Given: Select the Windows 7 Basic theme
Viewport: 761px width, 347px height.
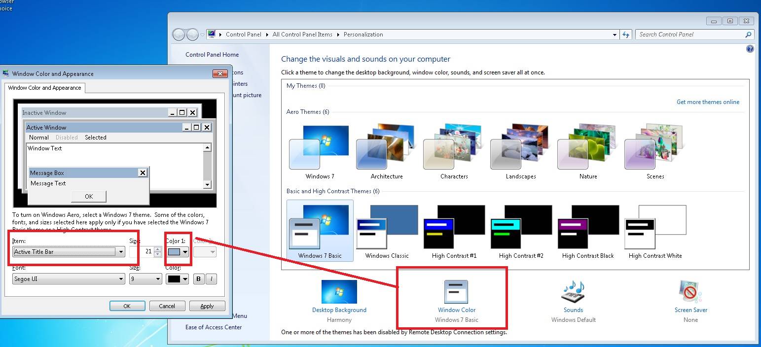Looking at the screenshot, I should pos(320,231).
